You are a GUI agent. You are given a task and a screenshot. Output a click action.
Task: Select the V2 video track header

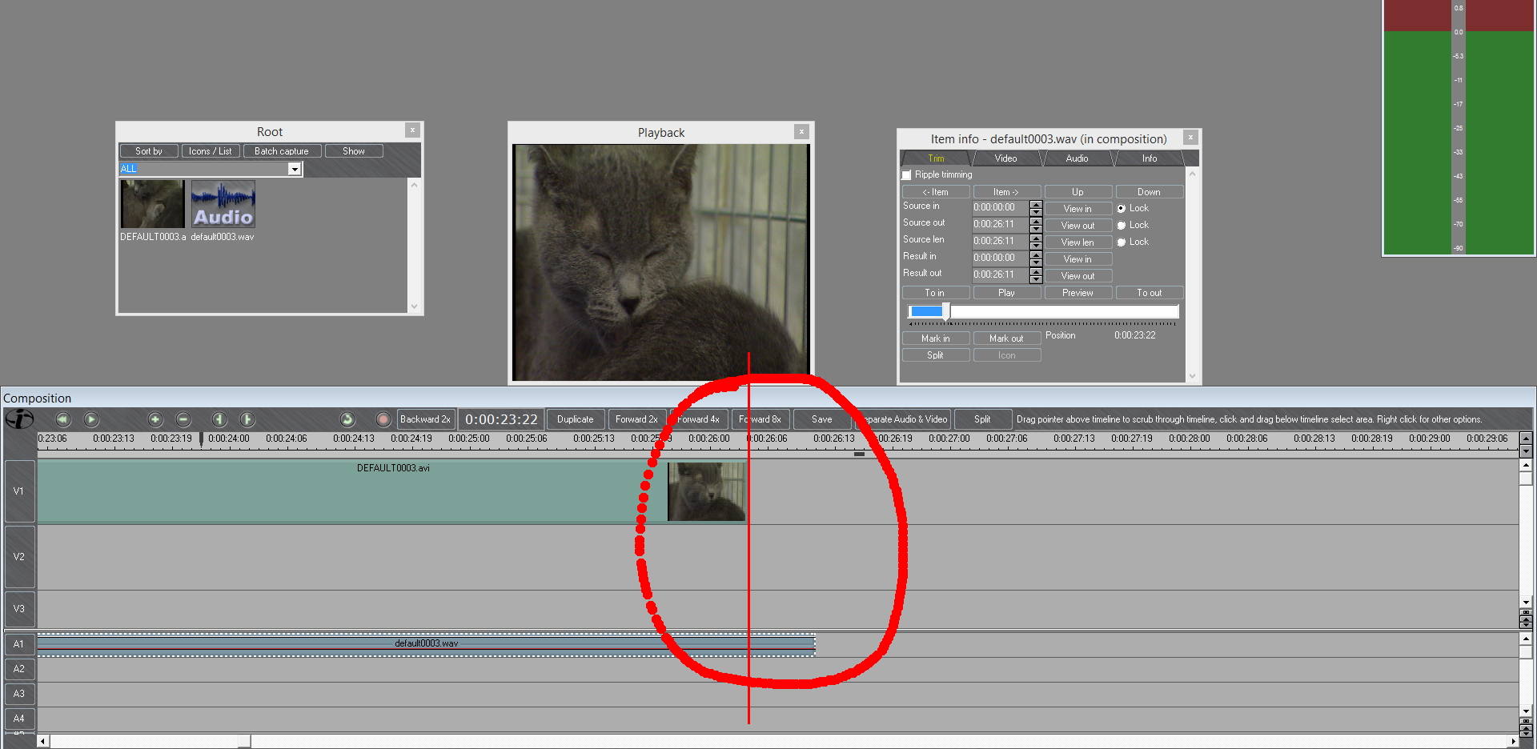click(x=19, y=557)
